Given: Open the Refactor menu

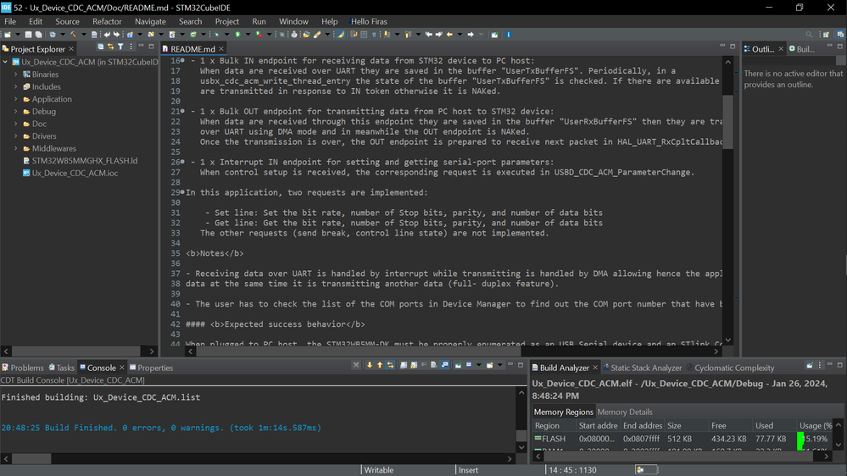Looking at the screenshot, I should [x=107, y=21].
